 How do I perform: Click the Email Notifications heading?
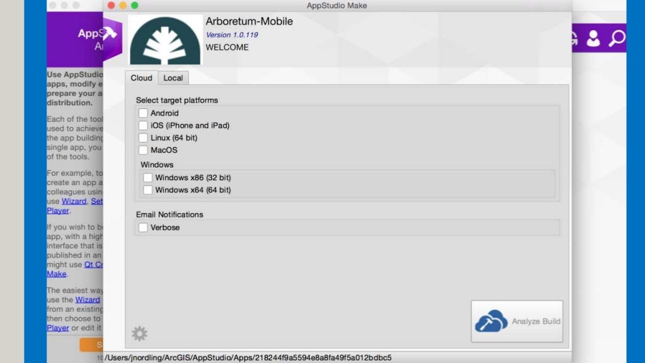point(169,215)
